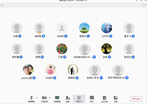Viewport: 147px width, 104px height.
Task: Click the muted mic icon next to 陈欣欣
Action: tap(133, 57)
